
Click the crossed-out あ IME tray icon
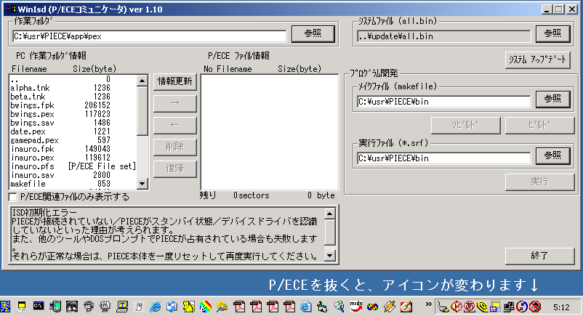tap(469, 307)
